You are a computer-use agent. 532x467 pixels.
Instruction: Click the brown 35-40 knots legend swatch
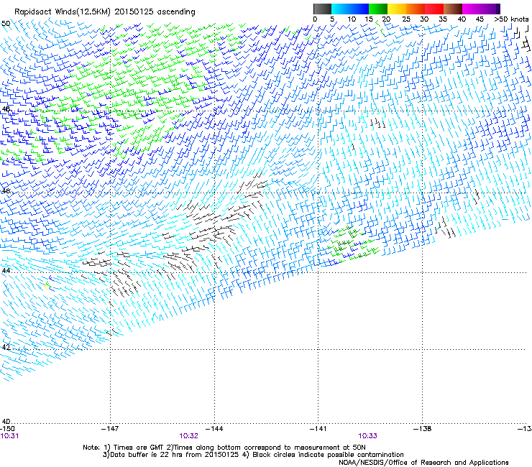coord(453,9)
